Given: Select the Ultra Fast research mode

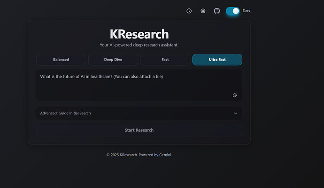Looking at the screenshot, I should coord(217,60).
